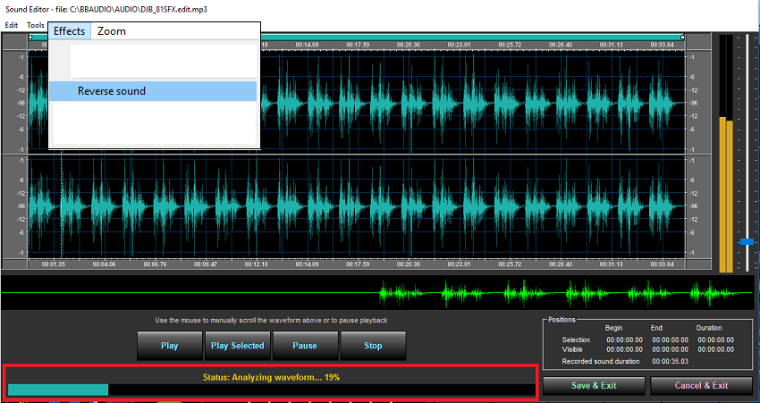Screen dimensions: 760x403
Task: Choose Reverse sound from Effects menu
Action: coord(153,91)
